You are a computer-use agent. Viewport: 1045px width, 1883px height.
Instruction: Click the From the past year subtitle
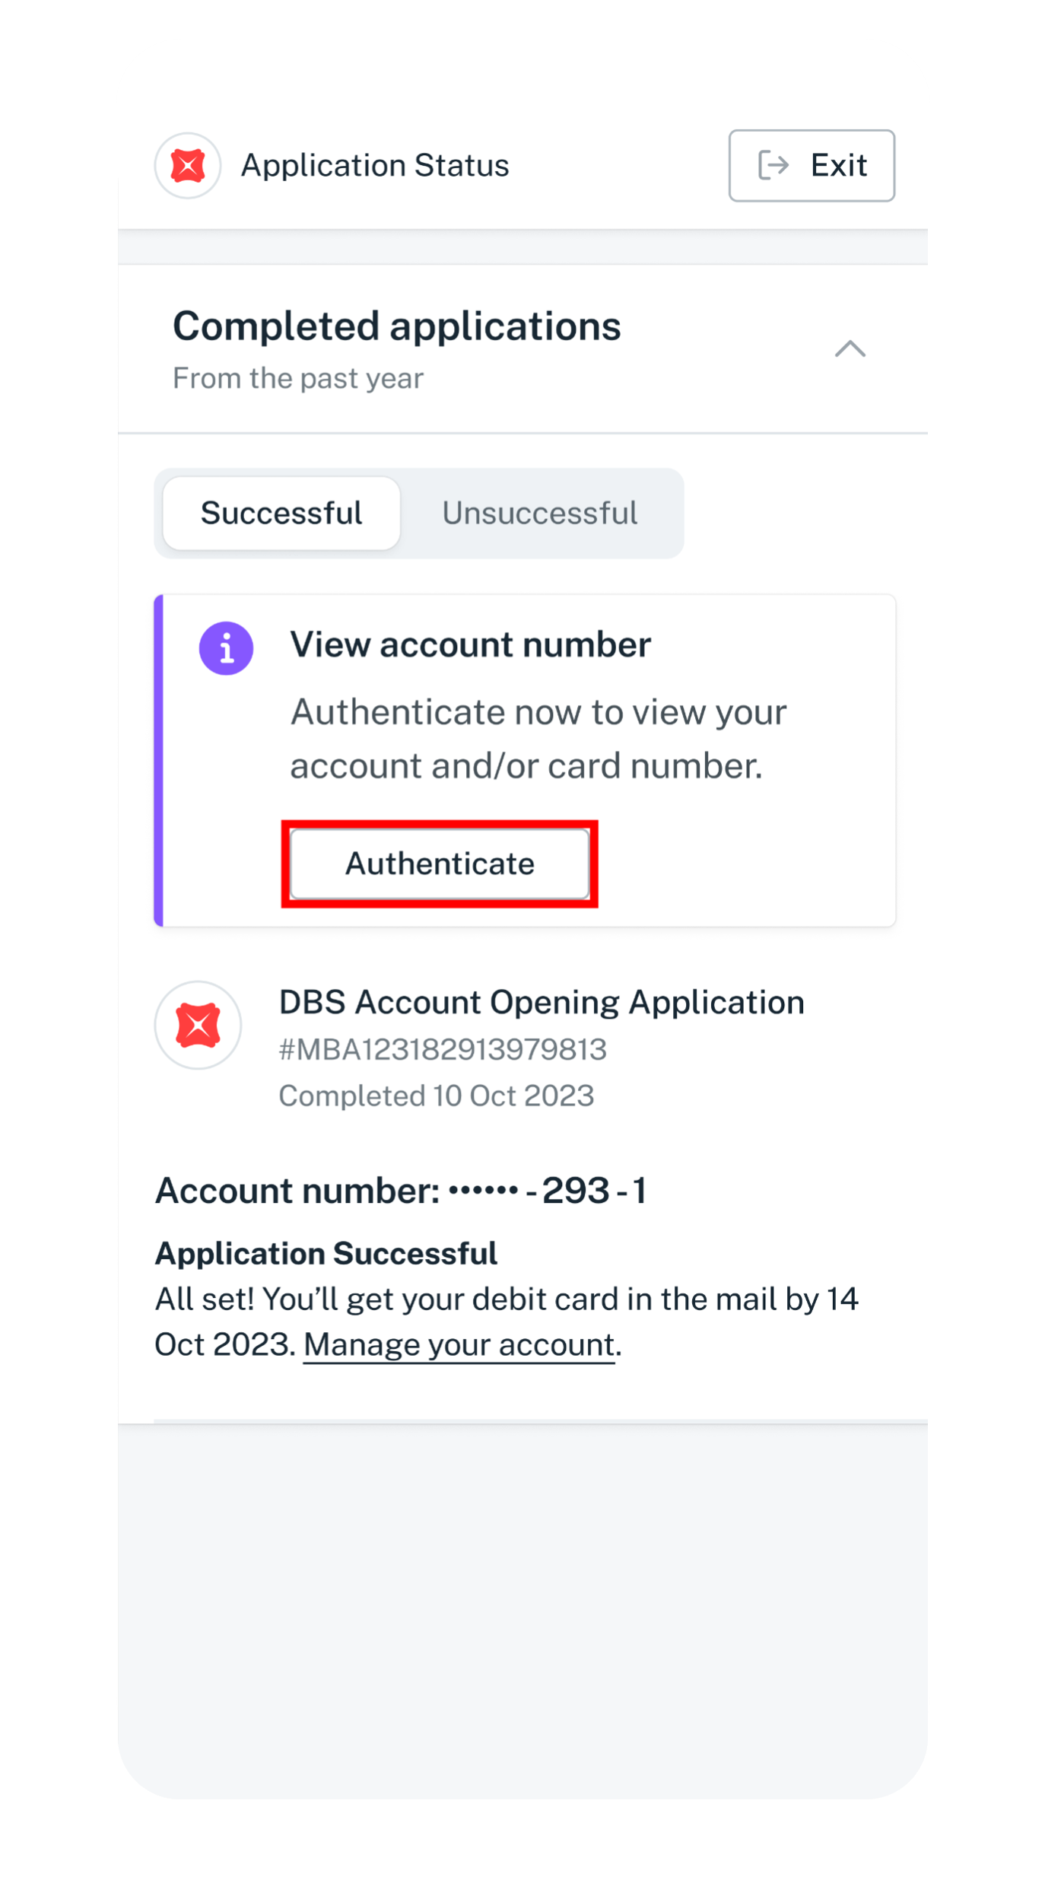click(298, 378)
